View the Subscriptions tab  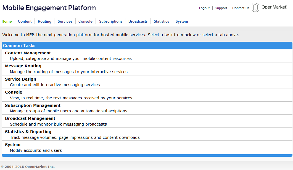click(x=111, y=21)
